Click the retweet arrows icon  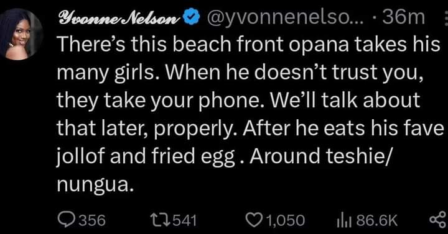coord(161,220)
